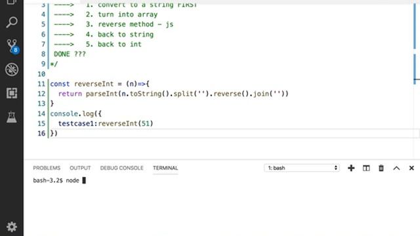The height and width of the screenshot is (236, 420).
Task: Click 'reverse()' call in line 12
Action: [x=231, y=94]
